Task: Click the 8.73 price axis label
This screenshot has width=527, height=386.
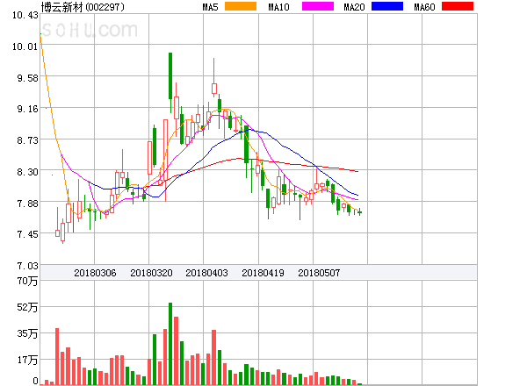Action: tap(27, 140)
